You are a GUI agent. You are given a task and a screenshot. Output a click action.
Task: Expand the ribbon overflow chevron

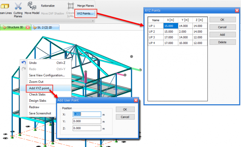point(93,21)
